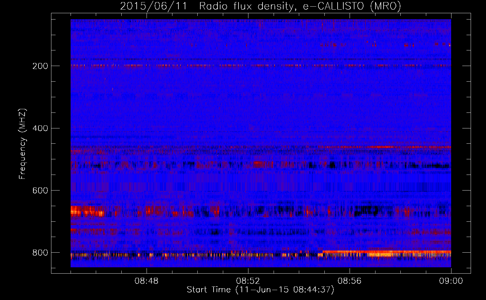
Task: Click the '400' frequency axis label
Action: pos(40,128)
